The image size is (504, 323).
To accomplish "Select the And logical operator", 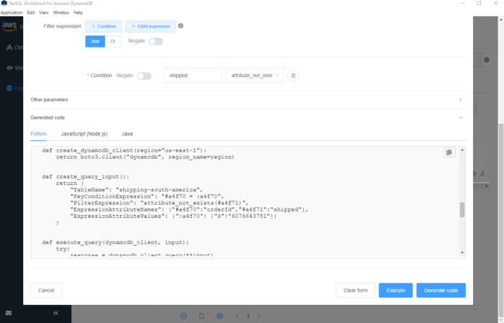I will (95, 42).
